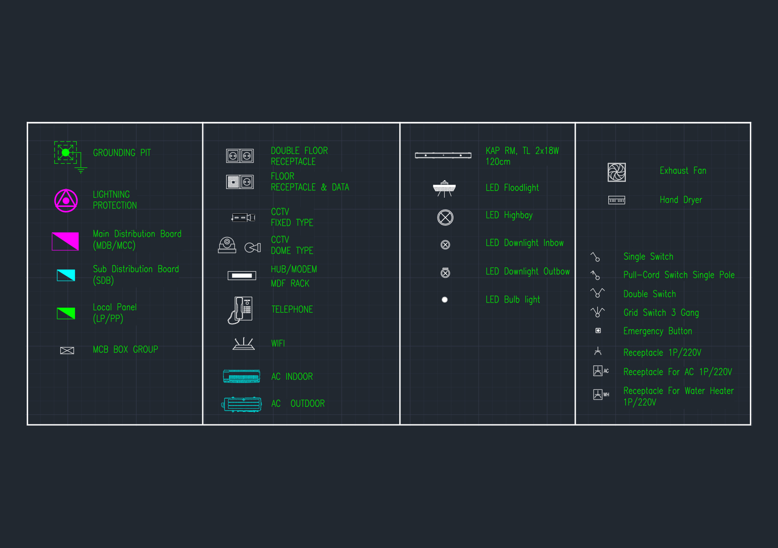
Task: Select the 'KAP RM, TL 2x18W' text
Action: click(522, 151)
